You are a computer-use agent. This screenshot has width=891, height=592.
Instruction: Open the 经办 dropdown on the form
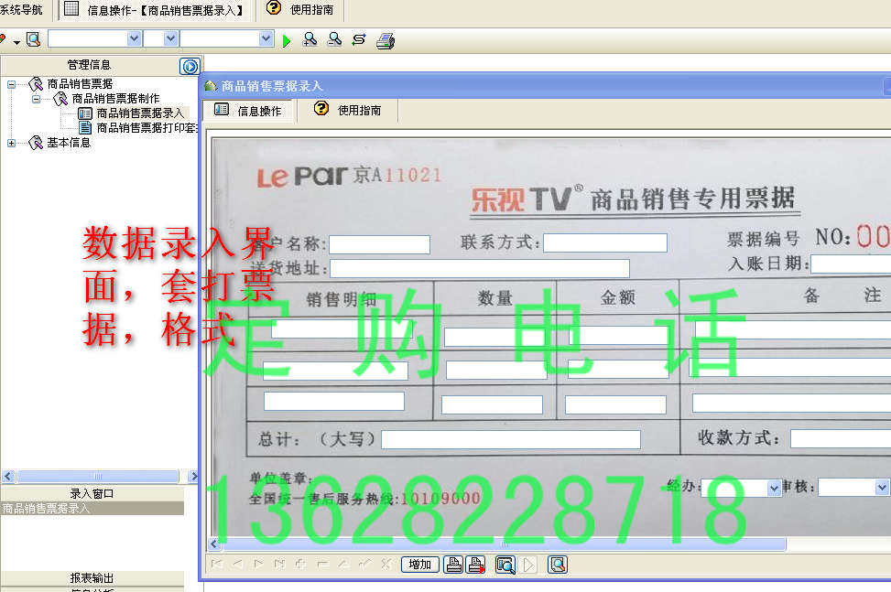(x=774, y=488)
